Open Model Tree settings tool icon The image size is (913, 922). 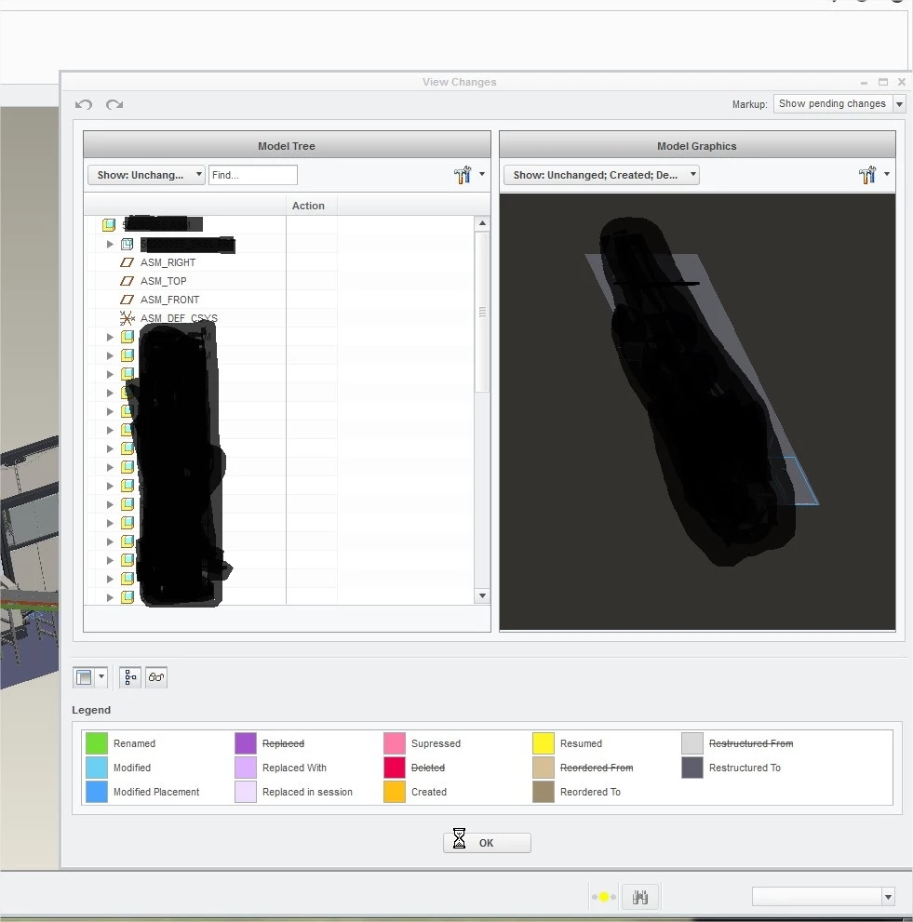click(x=463, y=175)
